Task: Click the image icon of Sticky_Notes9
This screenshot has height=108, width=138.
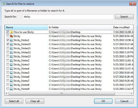Action: (x=11, y=89)
